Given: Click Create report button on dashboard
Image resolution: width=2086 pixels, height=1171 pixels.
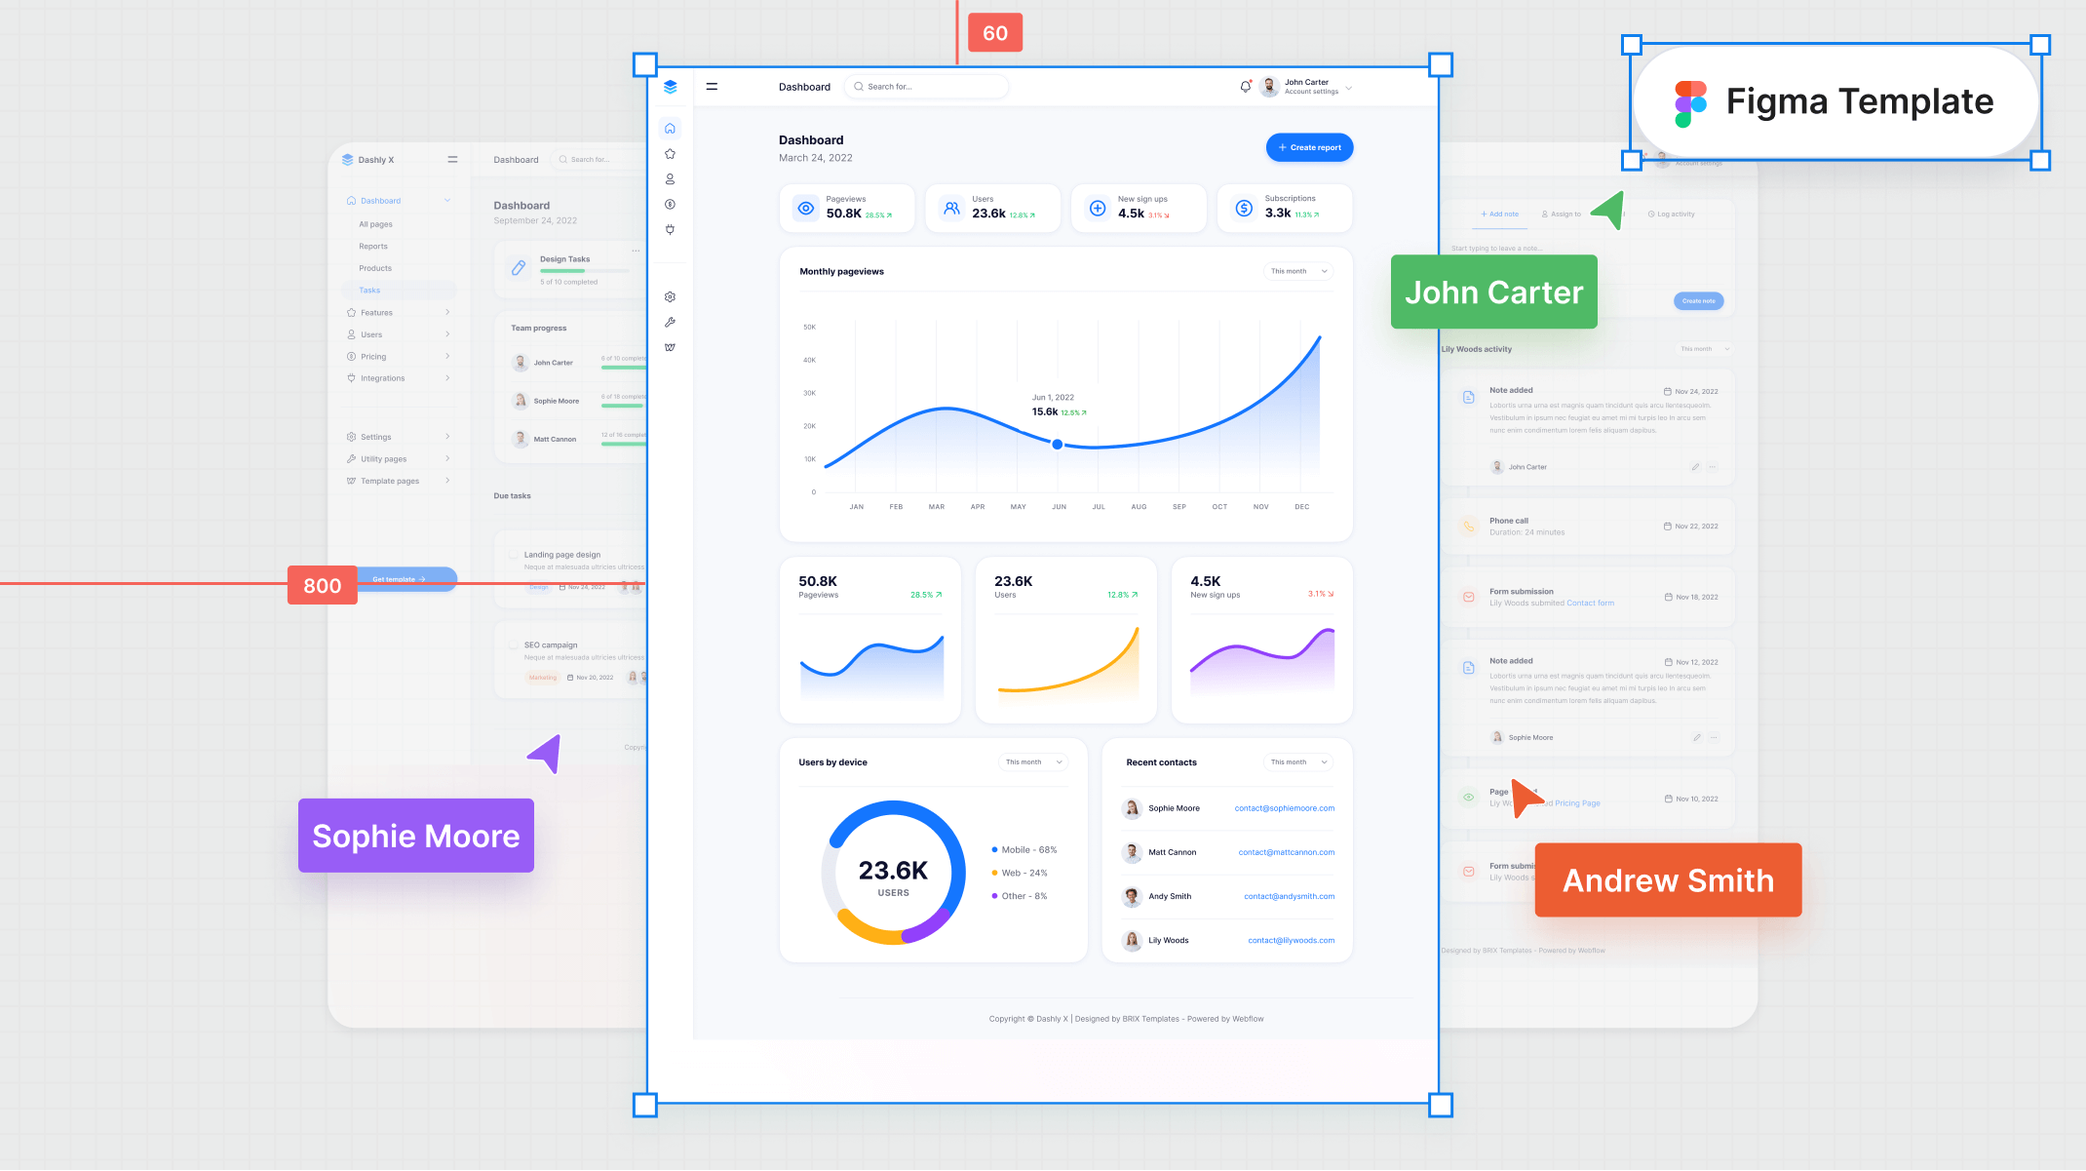Looking at the screenshot, I should click(1306, 147).
